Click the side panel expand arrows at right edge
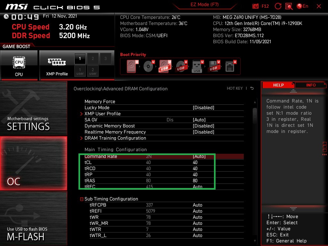 (x=324, y=155)
